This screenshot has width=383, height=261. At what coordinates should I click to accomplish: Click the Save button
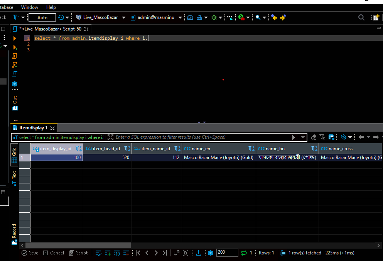coord(30,253)
